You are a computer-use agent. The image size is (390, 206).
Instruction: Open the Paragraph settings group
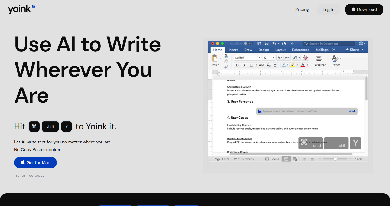point(320,61)
